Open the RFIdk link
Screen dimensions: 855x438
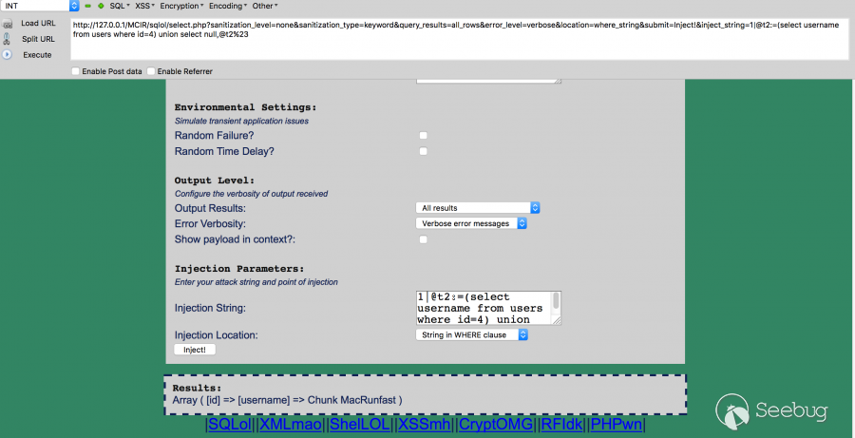coord(561,424)
